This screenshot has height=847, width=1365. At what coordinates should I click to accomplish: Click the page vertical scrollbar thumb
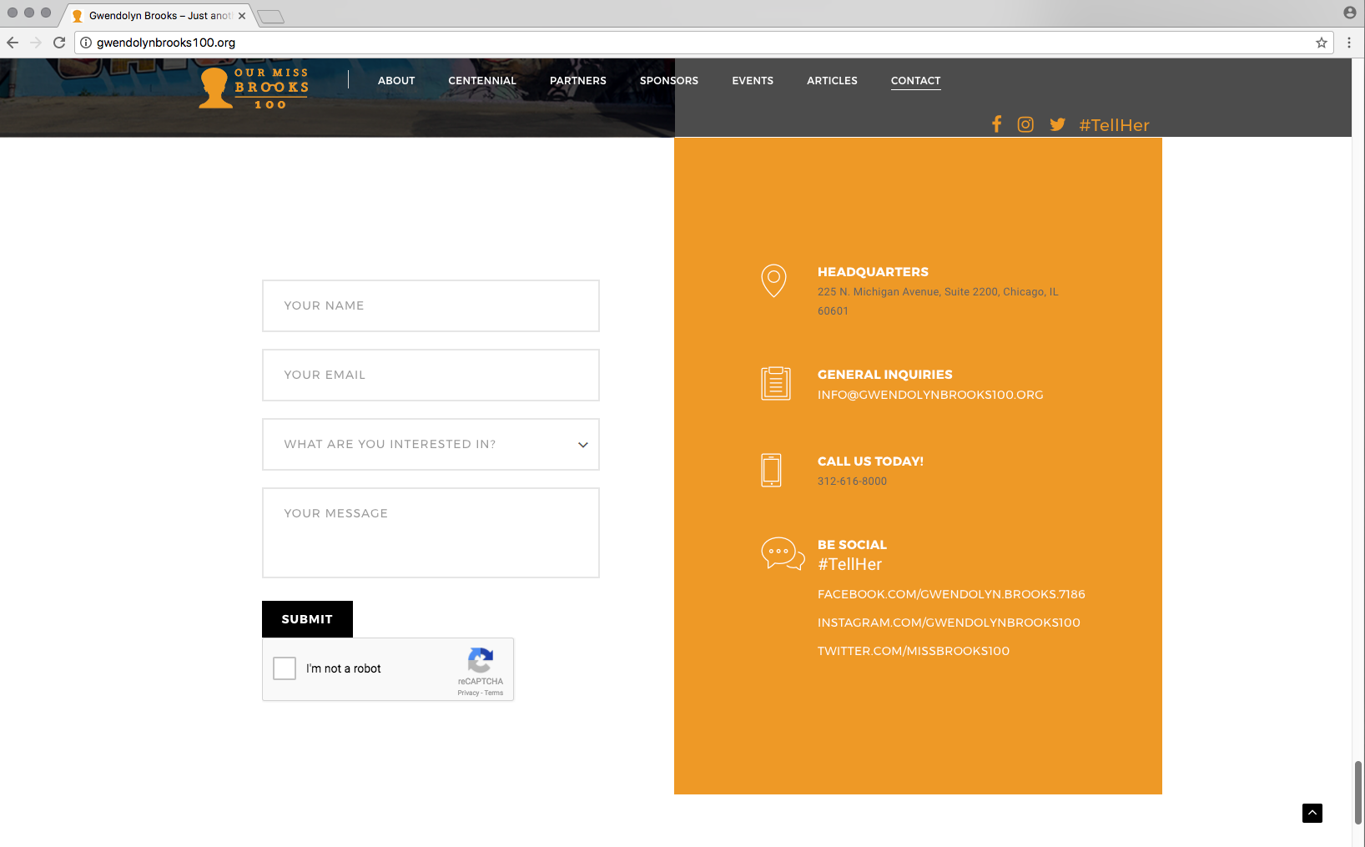click(1357, 791)
